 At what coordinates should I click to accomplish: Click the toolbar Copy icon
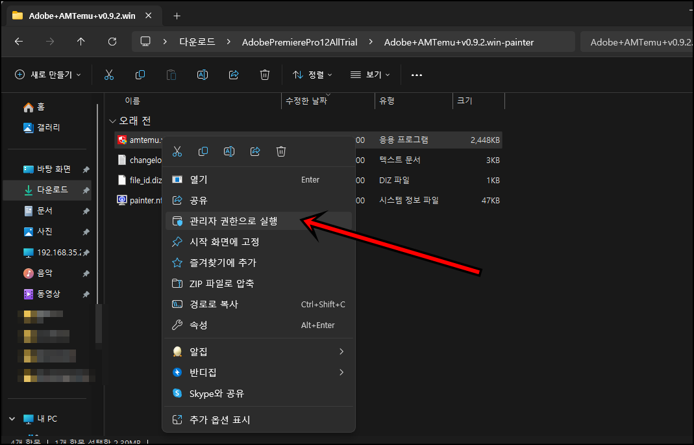[x=140, y=75]
